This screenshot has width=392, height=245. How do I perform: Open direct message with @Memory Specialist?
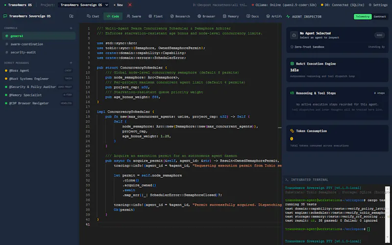tap(39, 95)
